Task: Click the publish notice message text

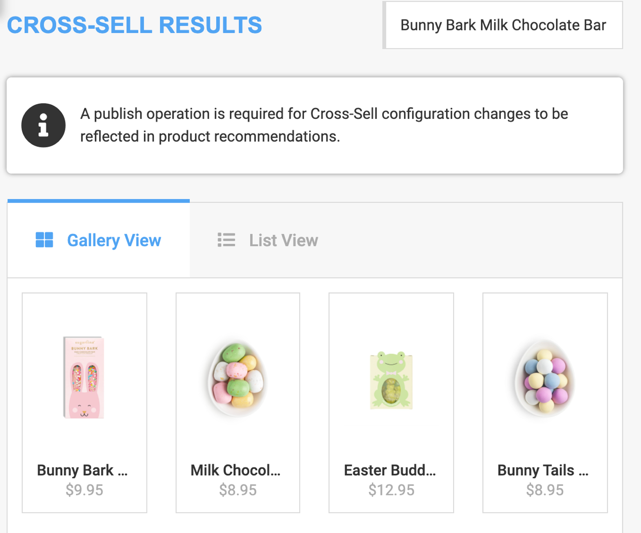Action: pos(324,125)
